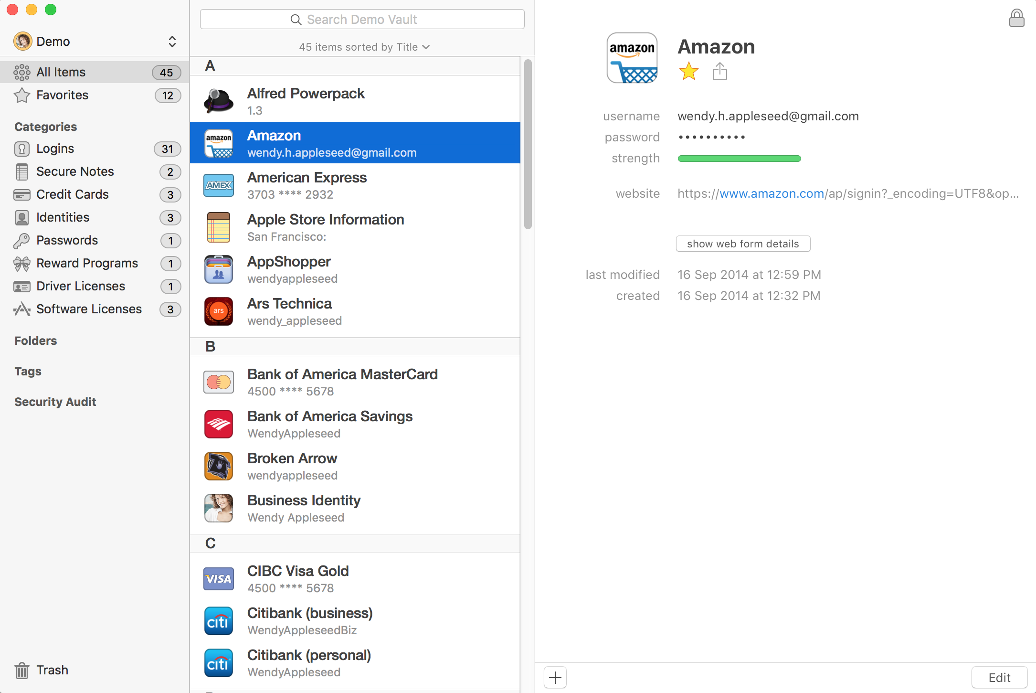Expand the Folders section
Image resolution: width=1036 pixels, height=693 pixels.
click(x=36, y=341)
